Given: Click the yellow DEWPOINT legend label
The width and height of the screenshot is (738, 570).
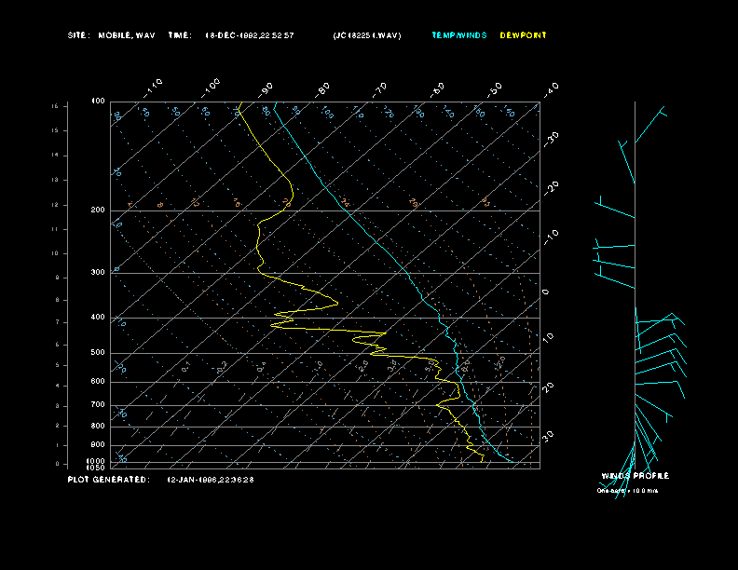Looking at the screenshot, I should (523, 35).
